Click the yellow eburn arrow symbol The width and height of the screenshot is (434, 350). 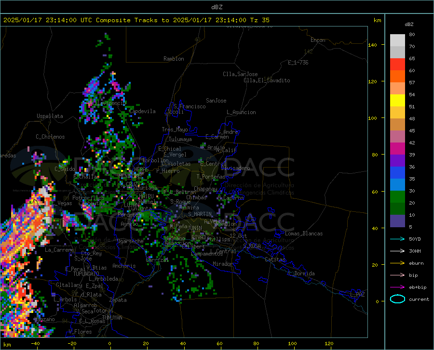coord(397,263)
